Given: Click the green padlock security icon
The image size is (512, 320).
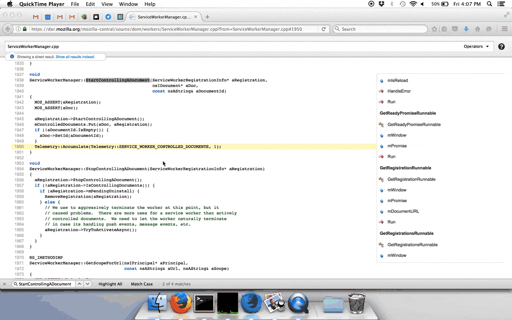Looking at the screenshot, I should pyautogui.click(x=24, y=29).
